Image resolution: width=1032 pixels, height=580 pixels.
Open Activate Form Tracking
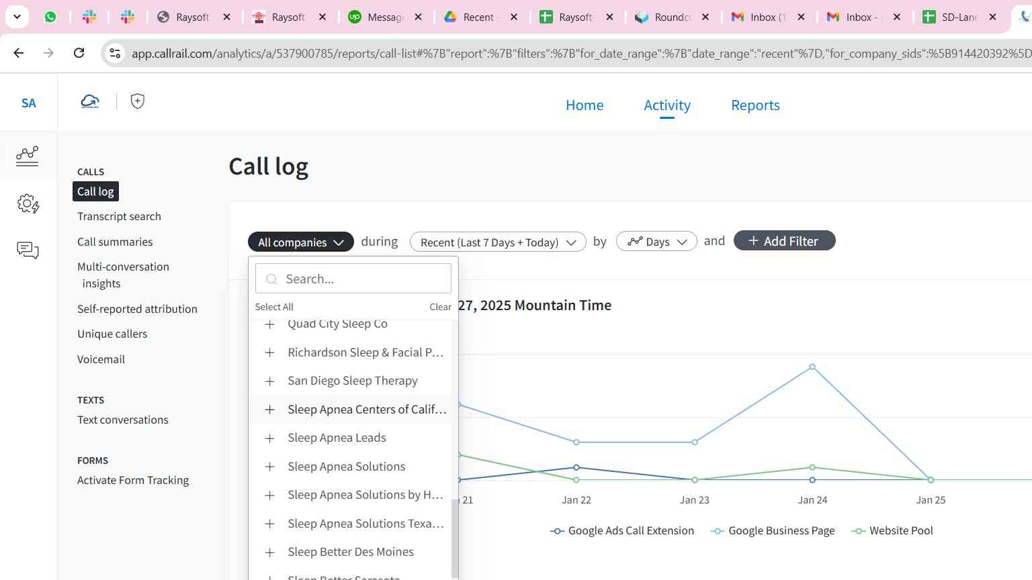(x=133, y=480)
